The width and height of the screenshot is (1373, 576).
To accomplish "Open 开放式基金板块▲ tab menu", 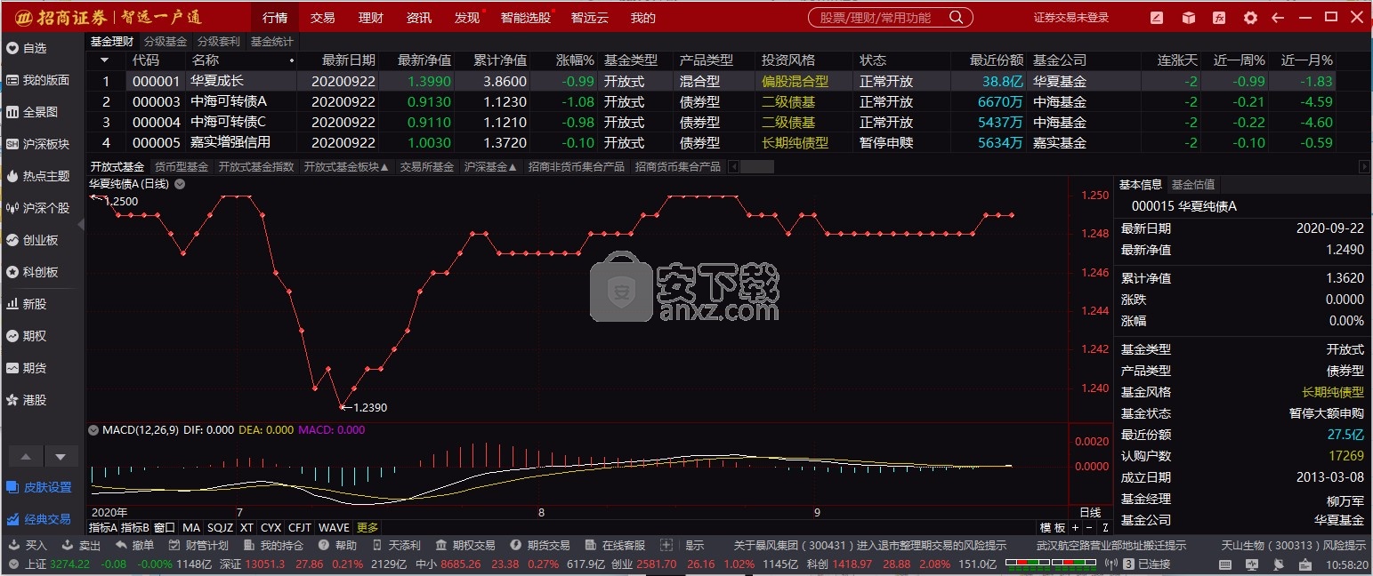I will pyautogui.click(x=346, y=166).
